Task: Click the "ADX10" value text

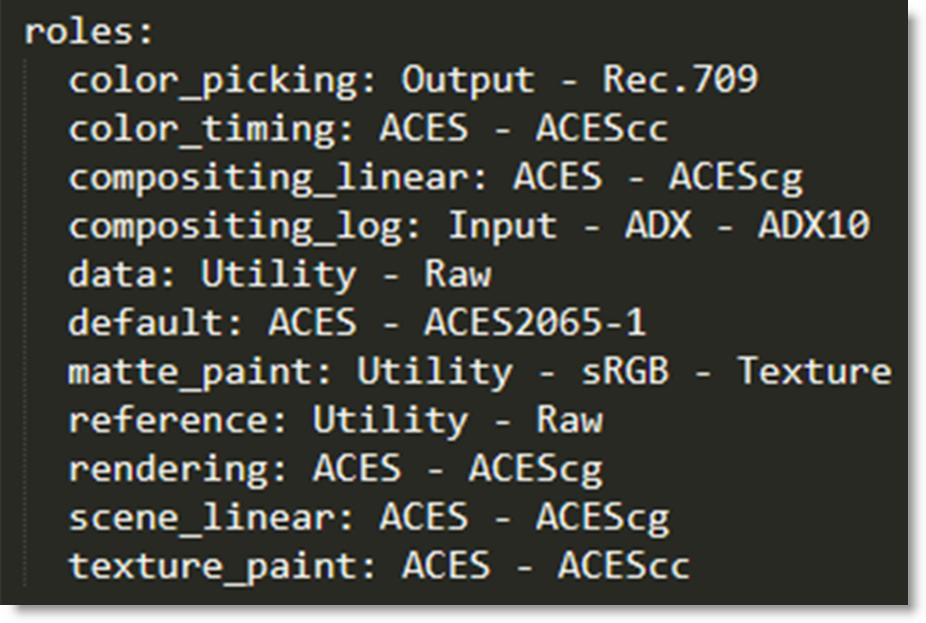Action: (x=813, y=226)
